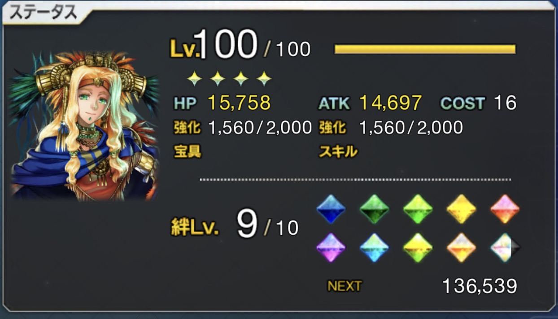The height and width of the screenshot is (319, 558).
Task: Click the light green bond gem
Action: (x=418, y=209)
